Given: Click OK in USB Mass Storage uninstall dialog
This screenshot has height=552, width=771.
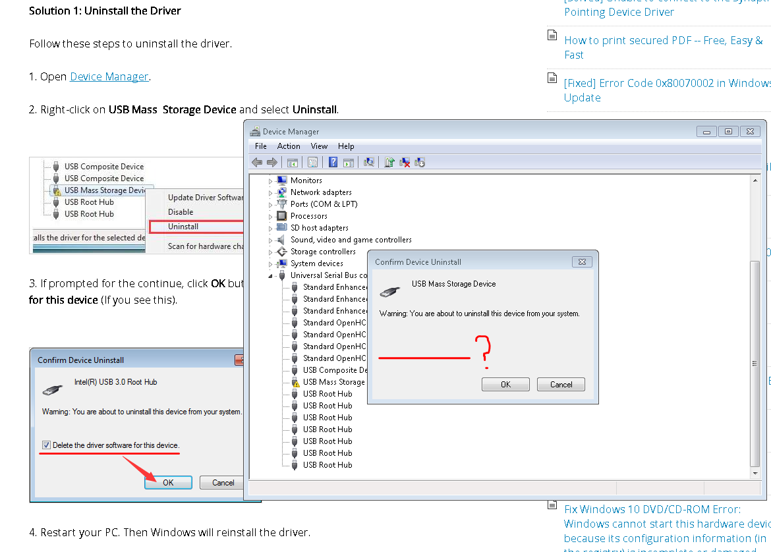Looking at the screenshot, I should 505,385.
